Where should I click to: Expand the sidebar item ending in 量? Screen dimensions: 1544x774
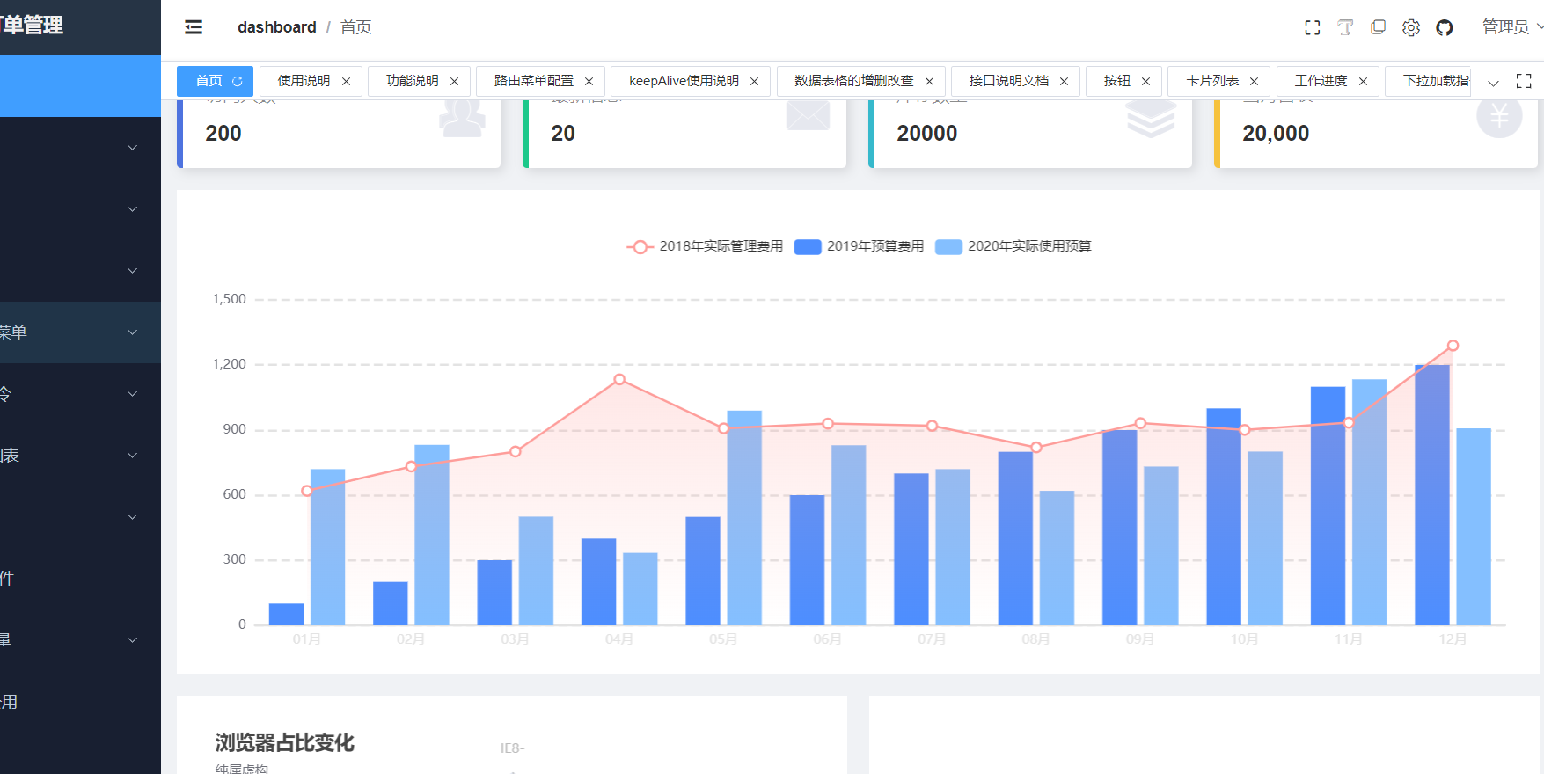80,640
